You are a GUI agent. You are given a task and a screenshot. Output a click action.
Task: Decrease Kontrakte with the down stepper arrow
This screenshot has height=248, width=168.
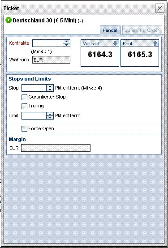[x=66, y=45]
